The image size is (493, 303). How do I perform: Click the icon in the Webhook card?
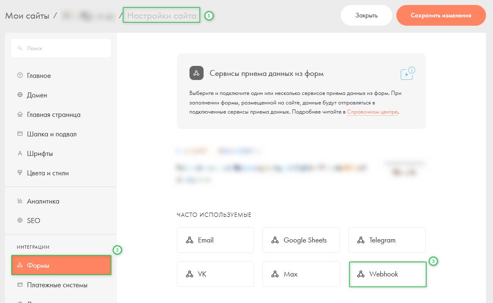coord(361,274)
